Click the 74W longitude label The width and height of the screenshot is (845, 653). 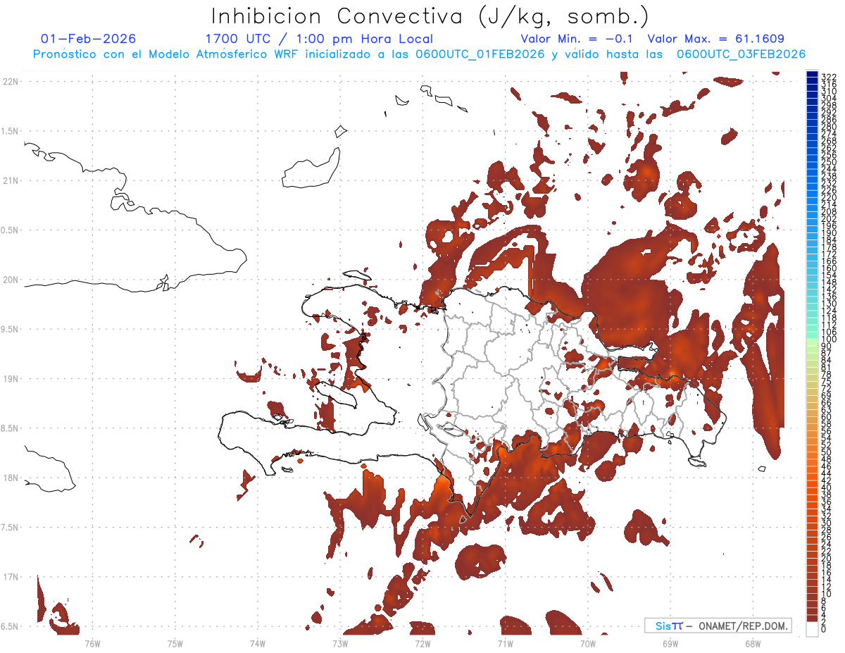point(258,642)
